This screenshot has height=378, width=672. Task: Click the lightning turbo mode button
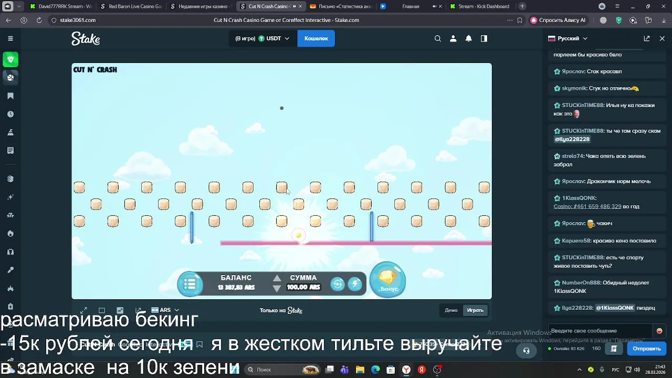355,284
